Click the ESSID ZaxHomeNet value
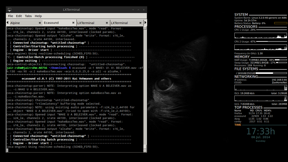 (279, 82)
